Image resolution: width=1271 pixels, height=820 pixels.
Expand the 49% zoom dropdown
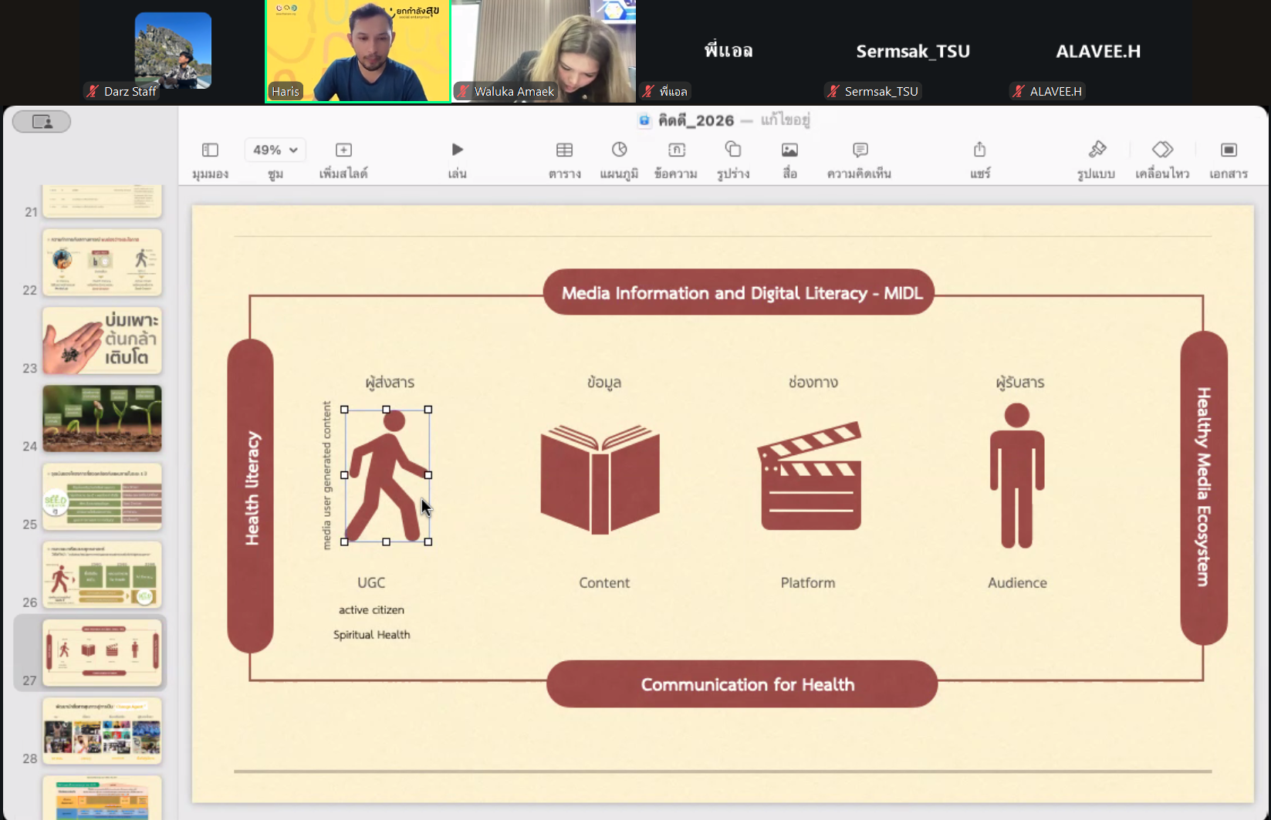pyautogui.click(x=275, y=150)
